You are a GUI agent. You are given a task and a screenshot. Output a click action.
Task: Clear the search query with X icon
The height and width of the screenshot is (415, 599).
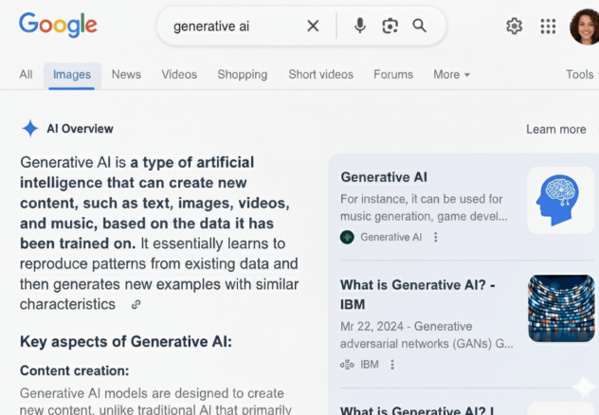313,26
